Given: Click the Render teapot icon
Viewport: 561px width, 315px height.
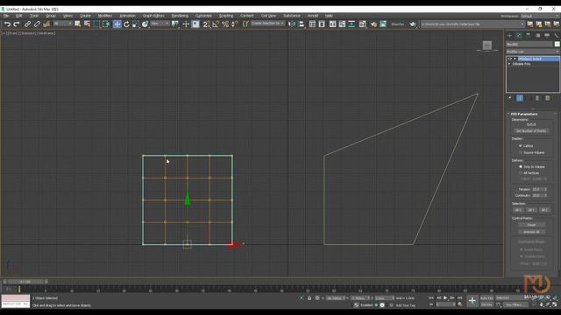Looking at the screenshot, I should [x=413, y=24].
